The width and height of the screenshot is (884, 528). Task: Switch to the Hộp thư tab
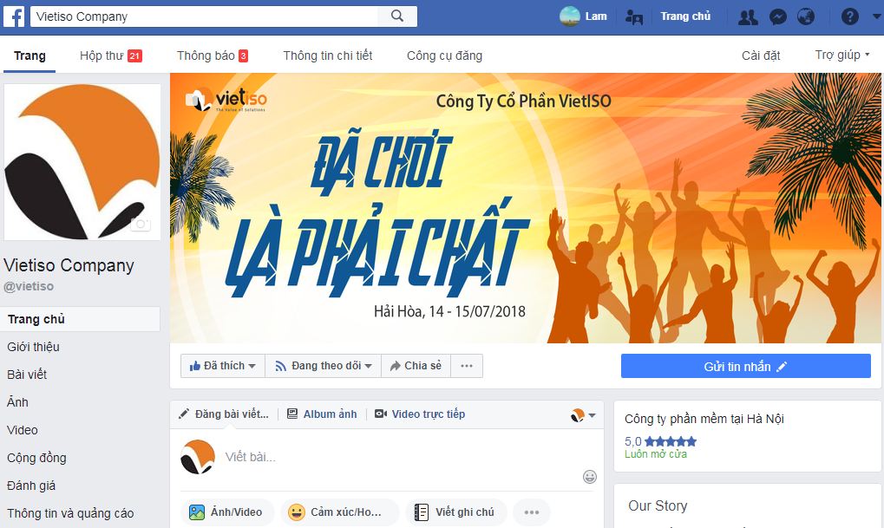coord(110,55)
